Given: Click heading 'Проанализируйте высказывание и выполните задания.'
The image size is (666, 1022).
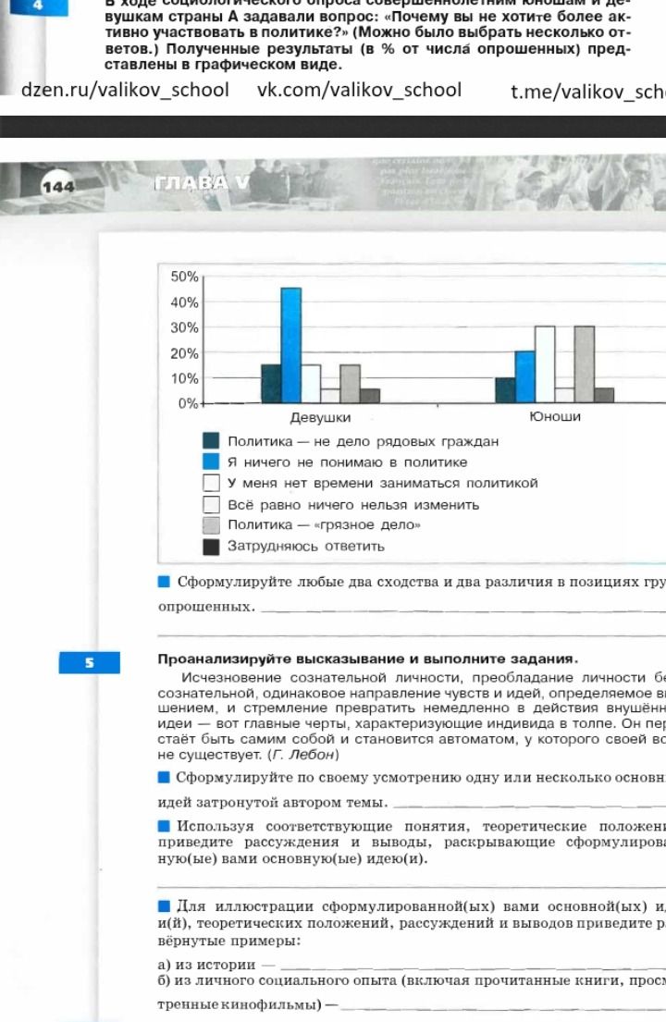Looking at the screenshot, I should point(368,659).
